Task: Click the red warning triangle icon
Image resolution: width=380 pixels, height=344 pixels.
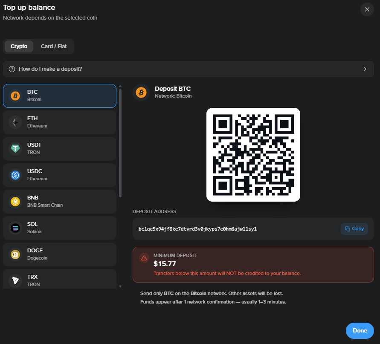Action: pos(144,258)
